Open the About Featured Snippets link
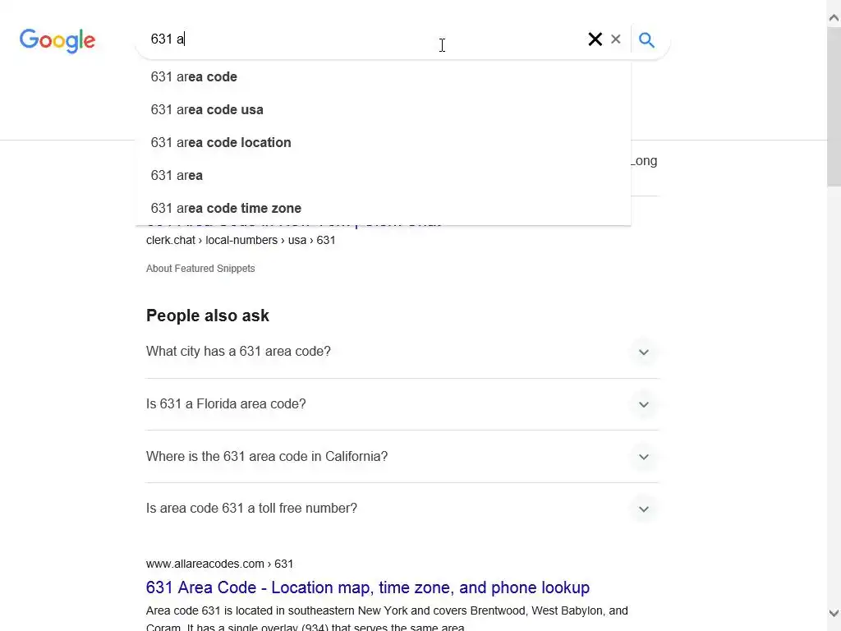 [200, 269]
